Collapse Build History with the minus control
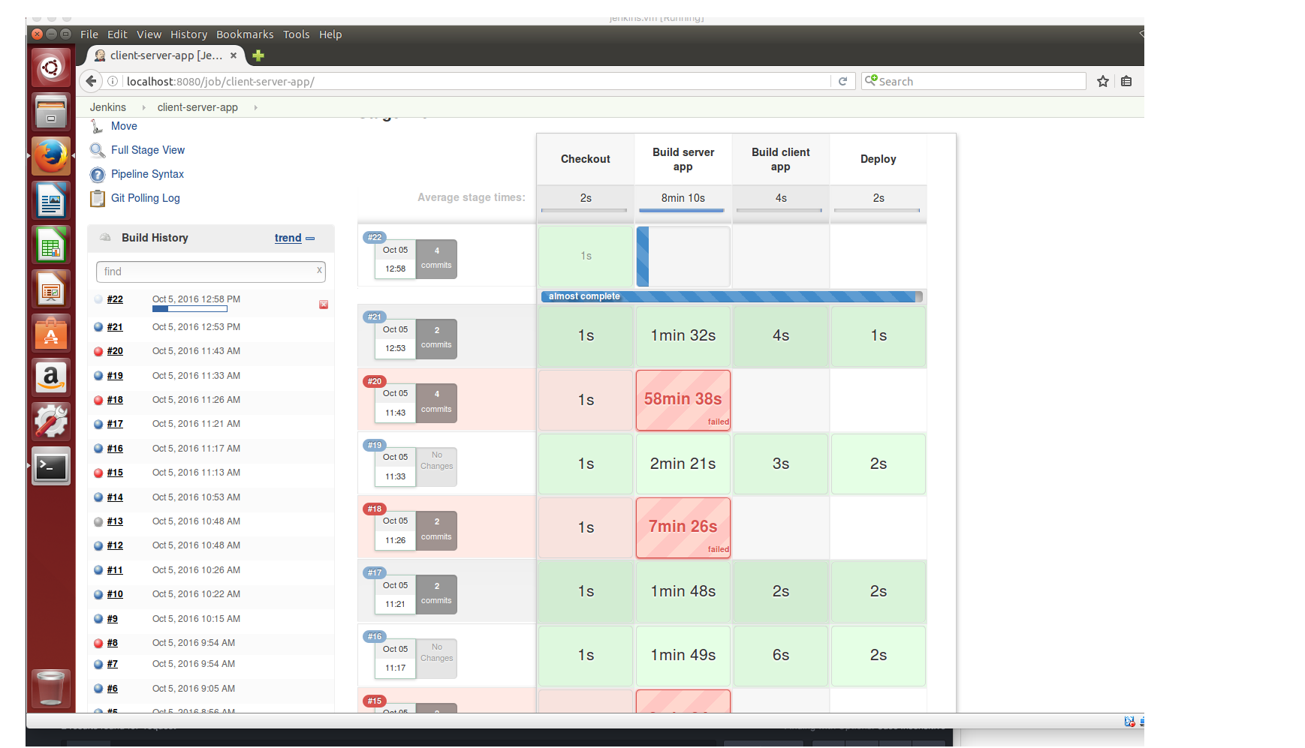Viewport: 1305px width, 748px height. pos(310,239)
